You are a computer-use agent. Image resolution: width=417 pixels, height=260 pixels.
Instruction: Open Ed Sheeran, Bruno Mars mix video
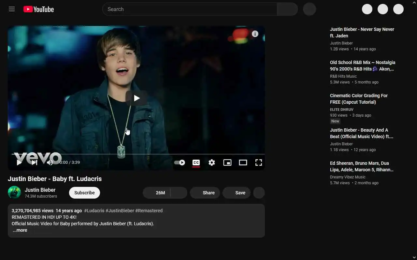click(362, 166)
